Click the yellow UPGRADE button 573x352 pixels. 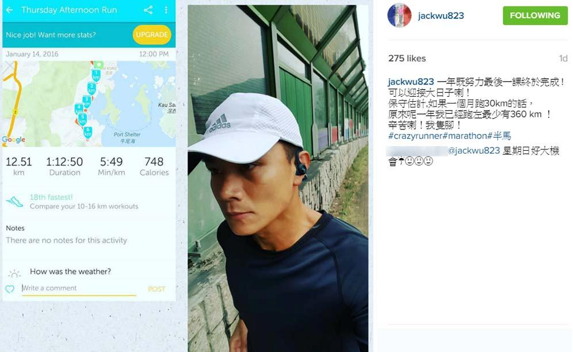click(152, 35)
